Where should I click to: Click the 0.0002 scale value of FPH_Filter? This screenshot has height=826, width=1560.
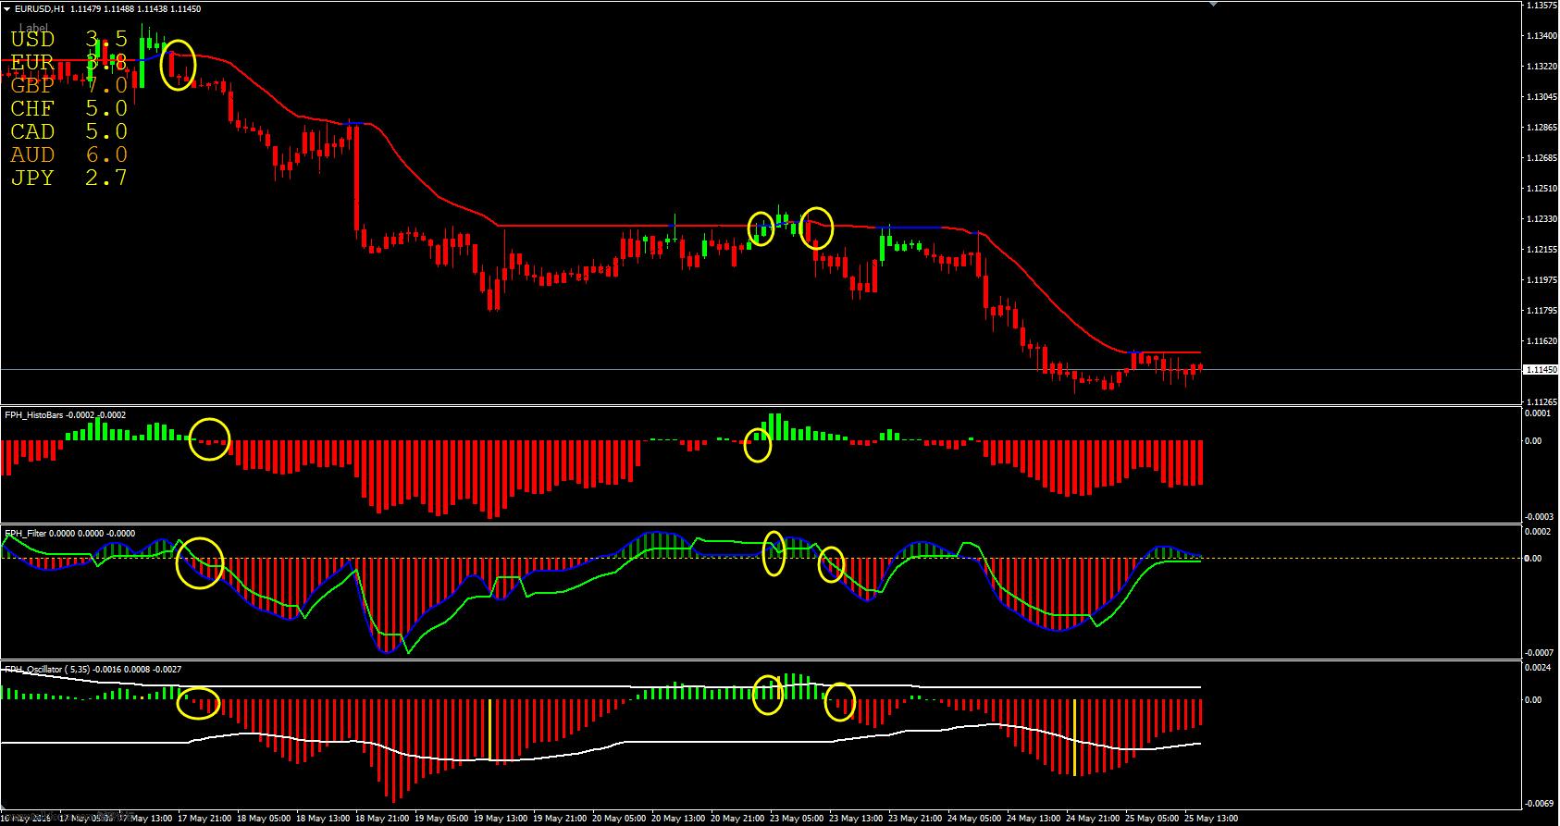(x=1536, y=532)
